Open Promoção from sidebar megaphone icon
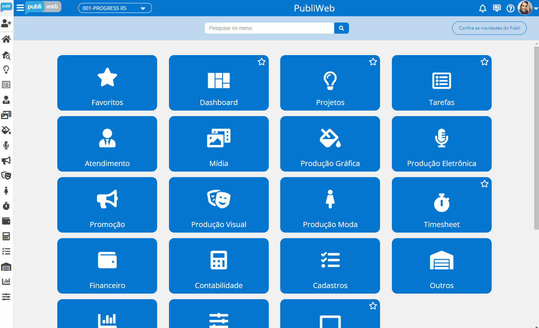The width and height of the screenshot is (539, 328). (6, 160)
